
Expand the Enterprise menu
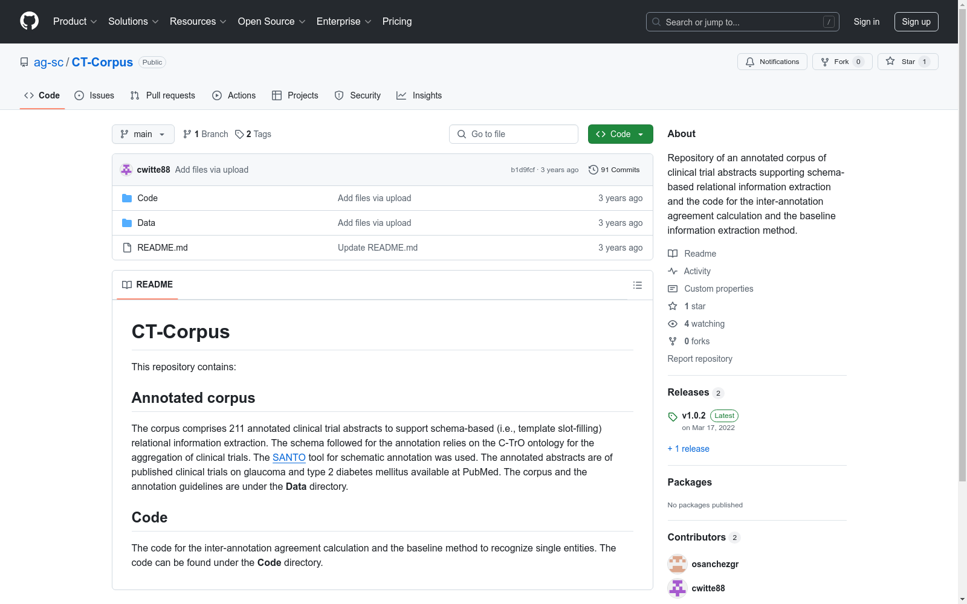tap(344, 22)
